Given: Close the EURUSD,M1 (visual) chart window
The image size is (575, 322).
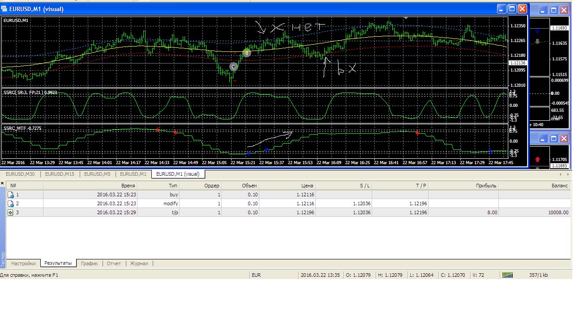Looking at the screenshot, I should point(522,9).
